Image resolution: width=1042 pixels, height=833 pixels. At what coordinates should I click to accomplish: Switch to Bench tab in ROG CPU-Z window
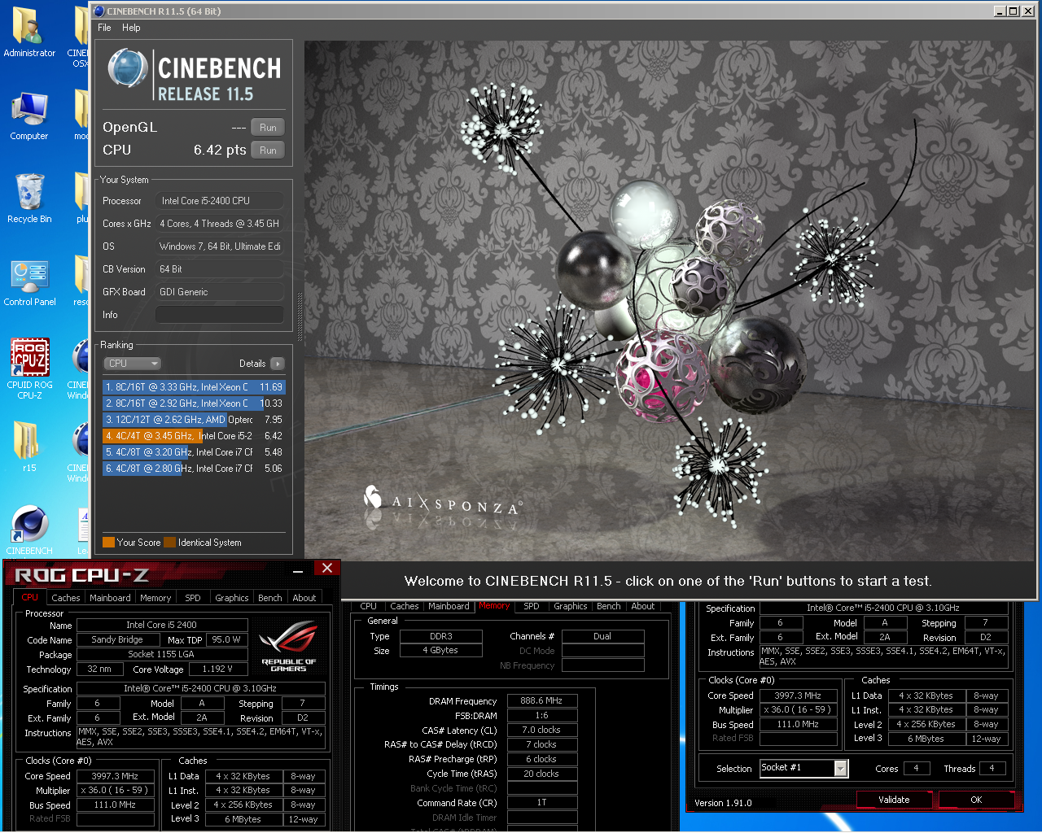[x=270, y=598]
